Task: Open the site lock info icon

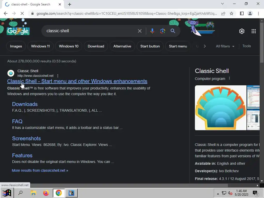Action: pyautogui.click(x=32, y=13)
